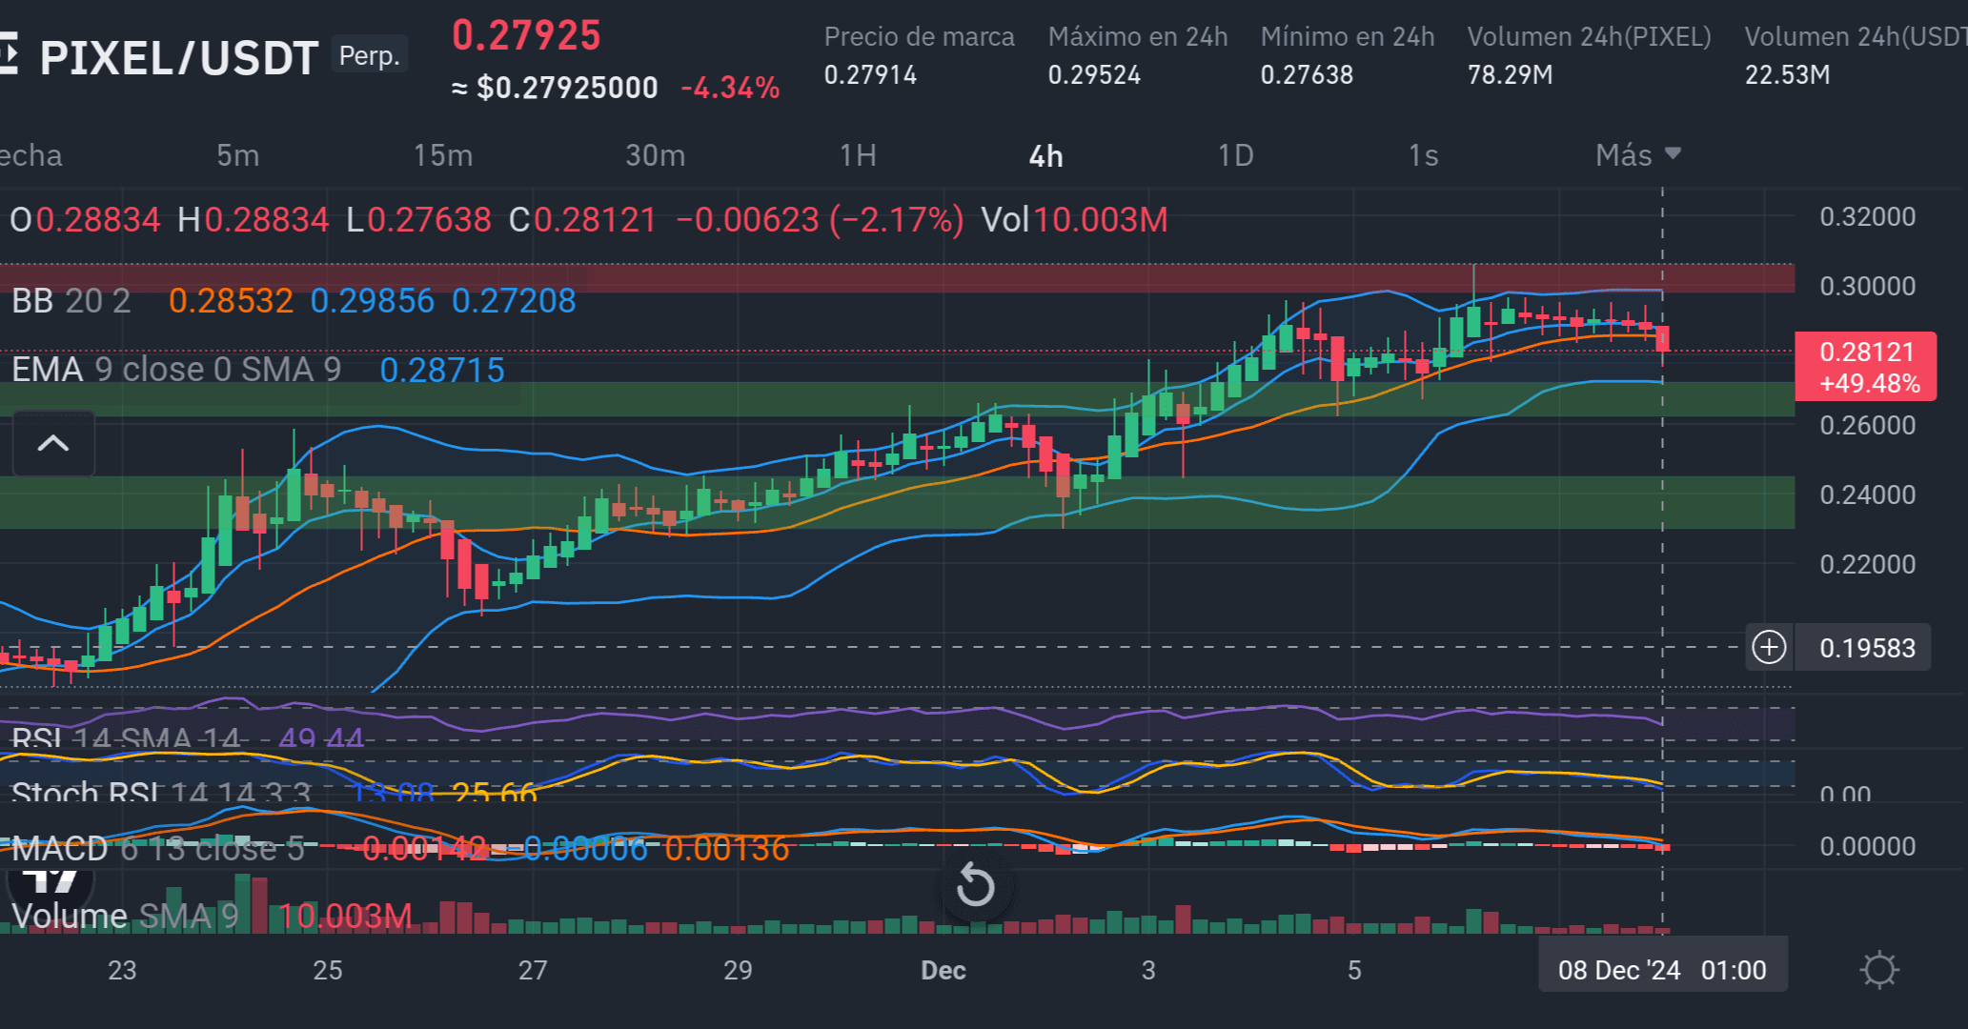Viewport: 1968px width, 1029px height.
Task: Click the chart reset replay icon
Action: coord(975,886)
